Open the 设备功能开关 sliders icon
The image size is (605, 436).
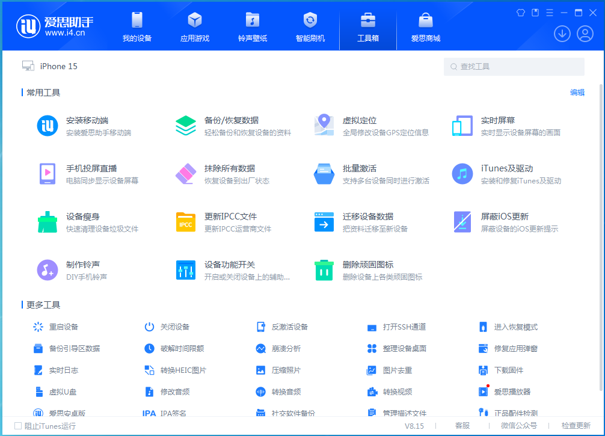click(x=186, y=270)
